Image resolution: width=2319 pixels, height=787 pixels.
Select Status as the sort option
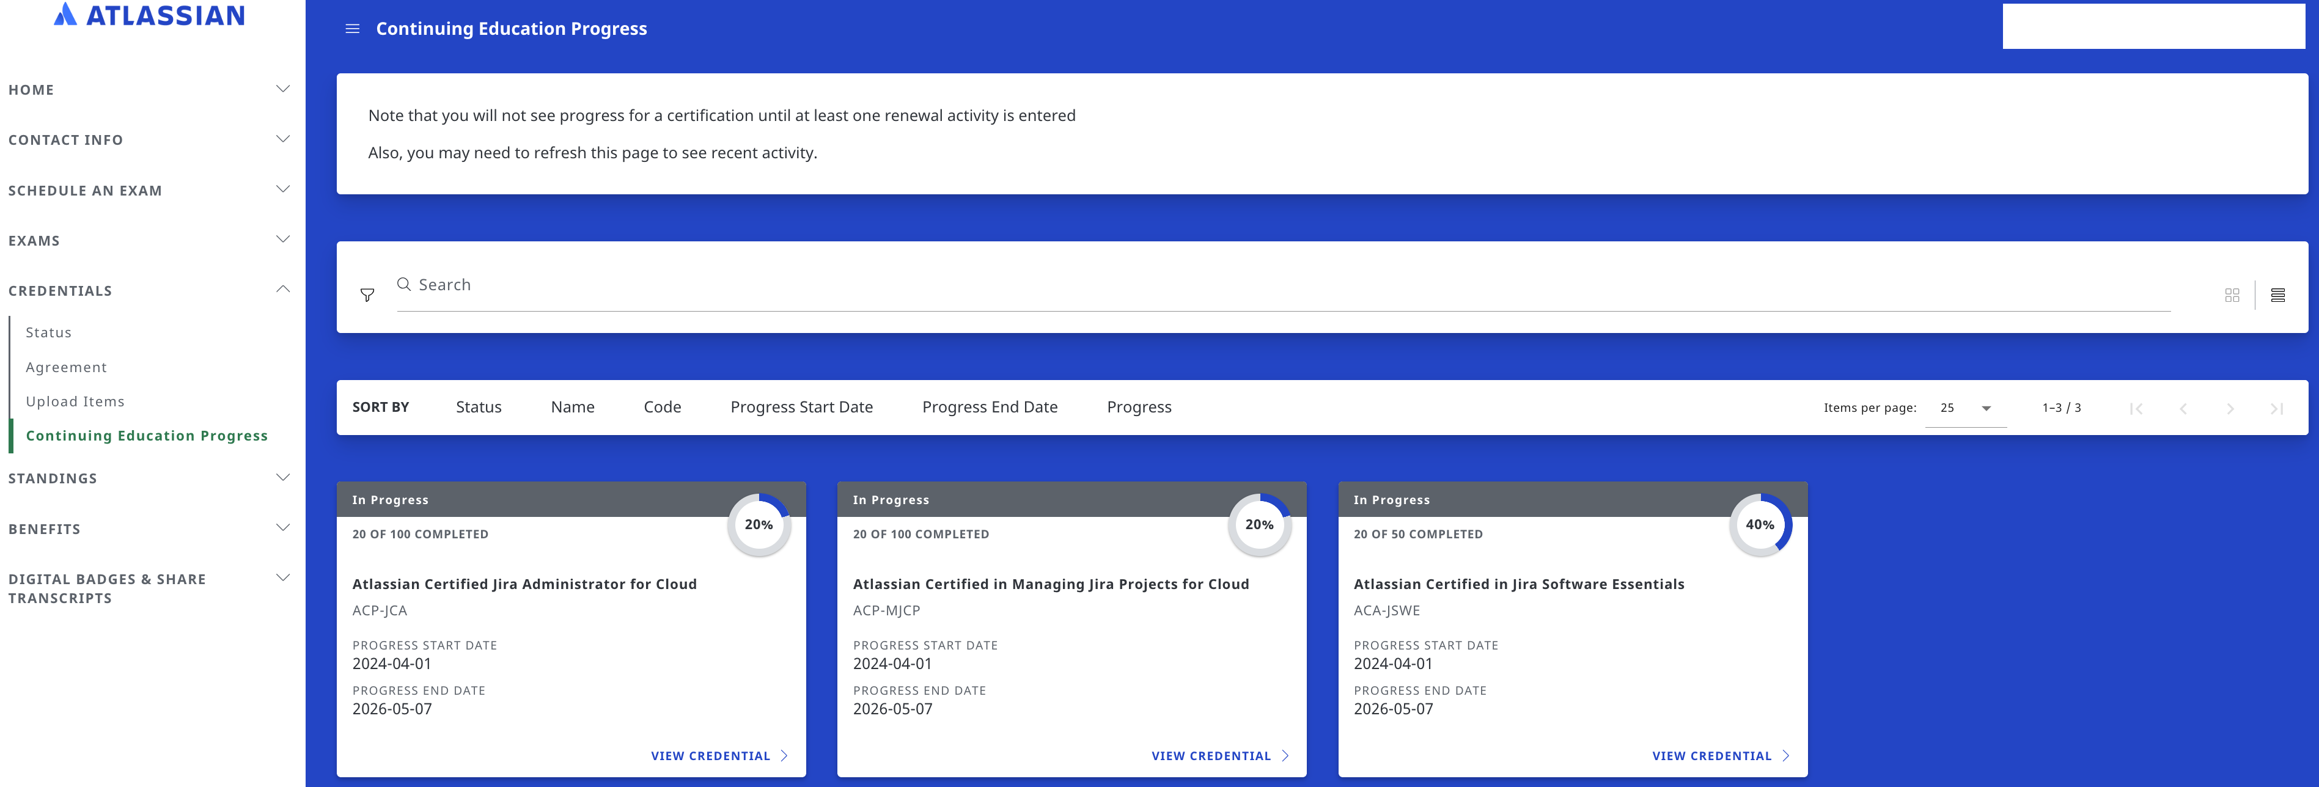click(478, 406)
